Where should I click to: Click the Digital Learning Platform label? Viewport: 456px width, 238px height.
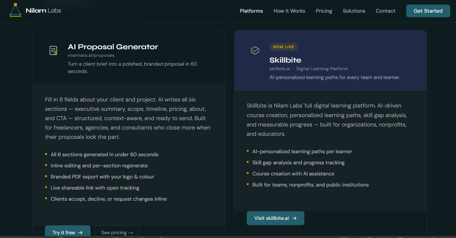[322, 69]
